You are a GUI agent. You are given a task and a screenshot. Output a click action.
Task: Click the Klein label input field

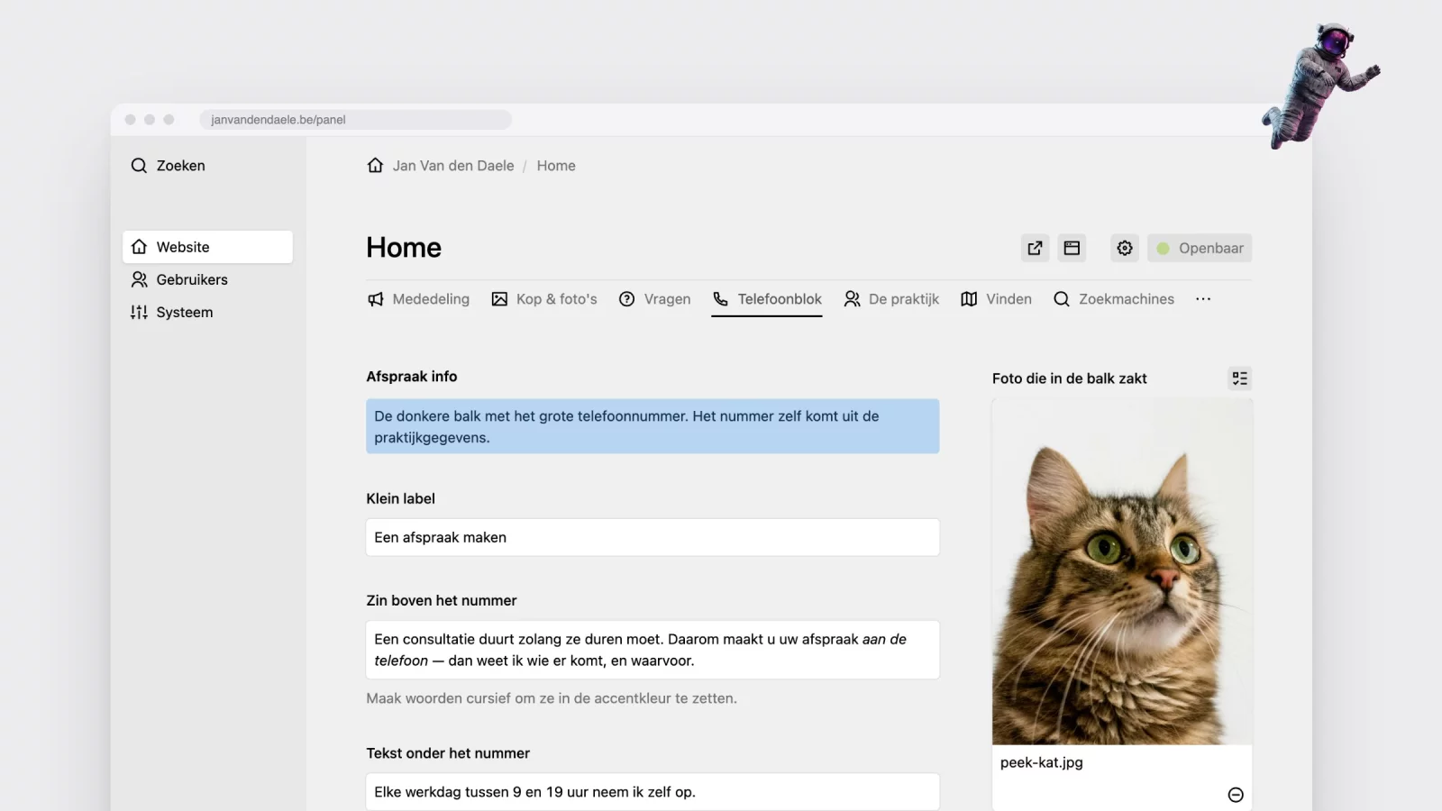click(653, 537)
